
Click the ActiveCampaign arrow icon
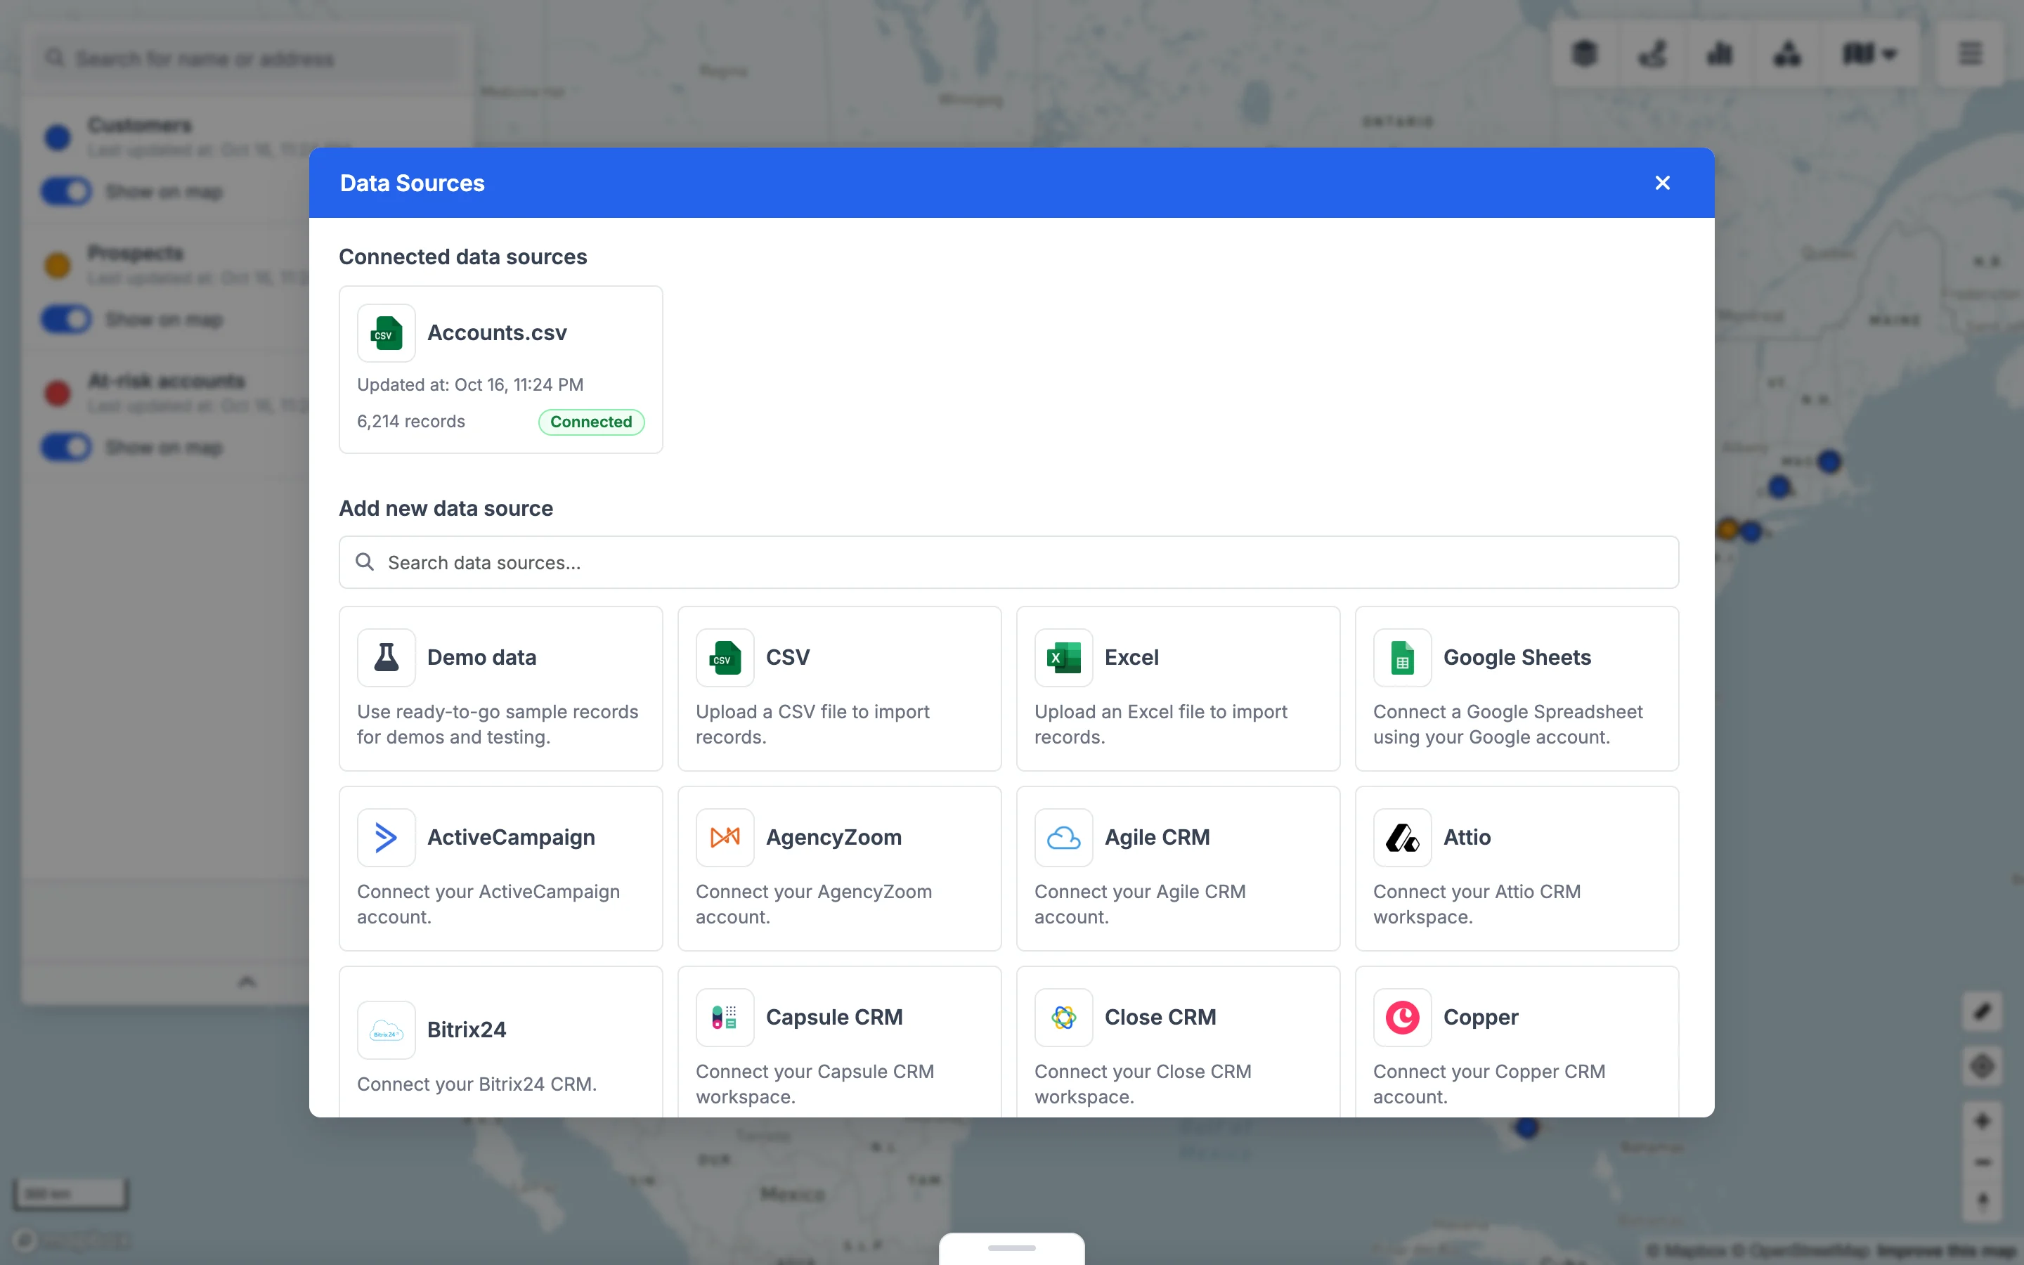pyautogui.click(x=386, y=838)
